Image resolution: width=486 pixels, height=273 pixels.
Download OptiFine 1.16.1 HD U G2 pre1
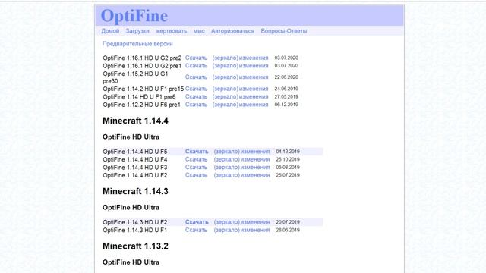pos(196,66)
